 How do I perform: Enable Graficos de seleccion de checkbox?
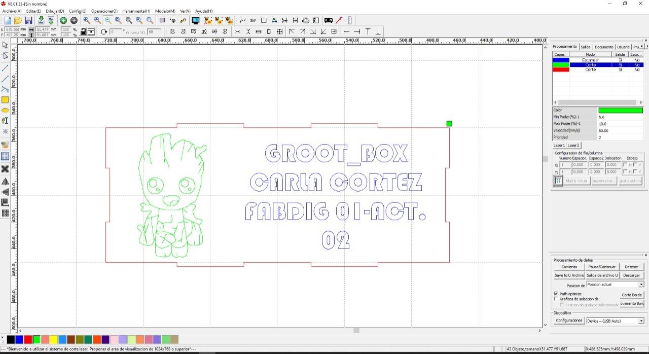pos(556,299)
